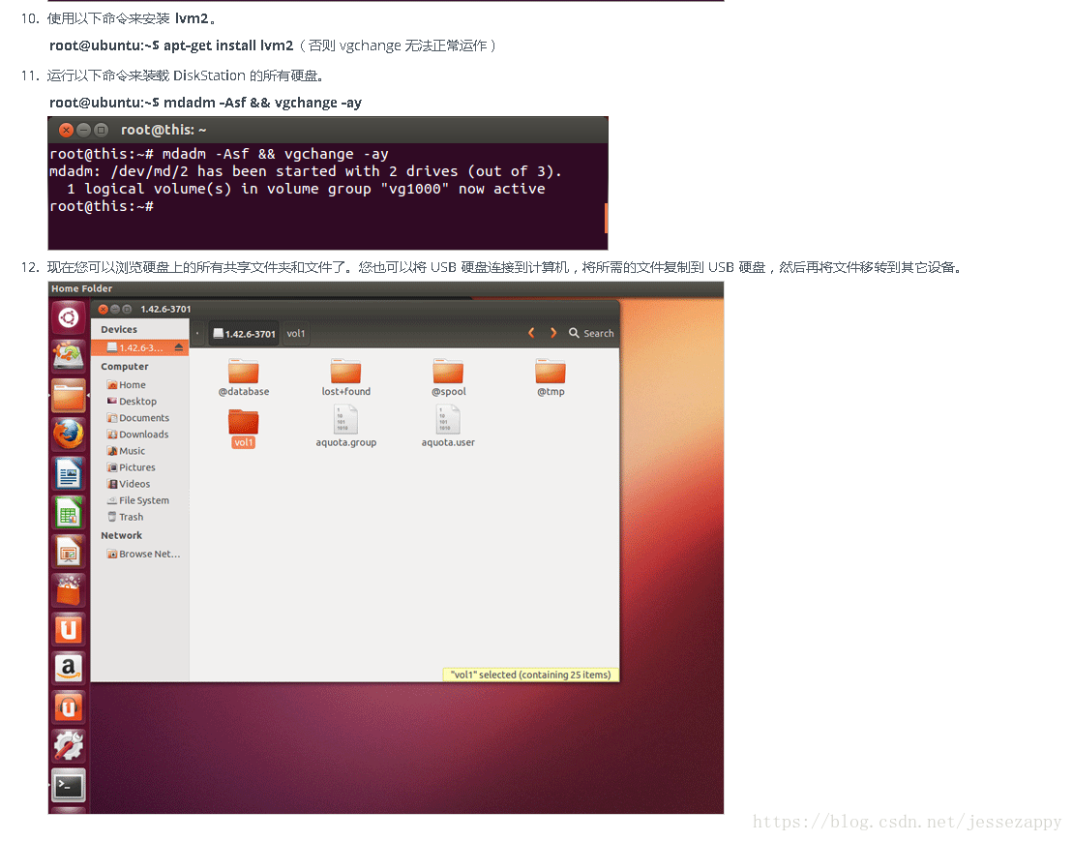Open the @tmp folder
1073x841 pixels.
pyautogui.click(x=551, y=377)
